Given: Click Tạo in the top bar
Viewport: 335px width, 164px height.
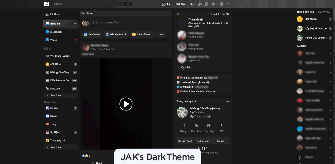Looking at the screenshot, I should (x=192, y=4).
